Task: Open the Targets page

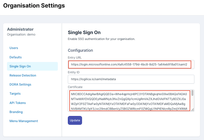Action: pos(15,94)
